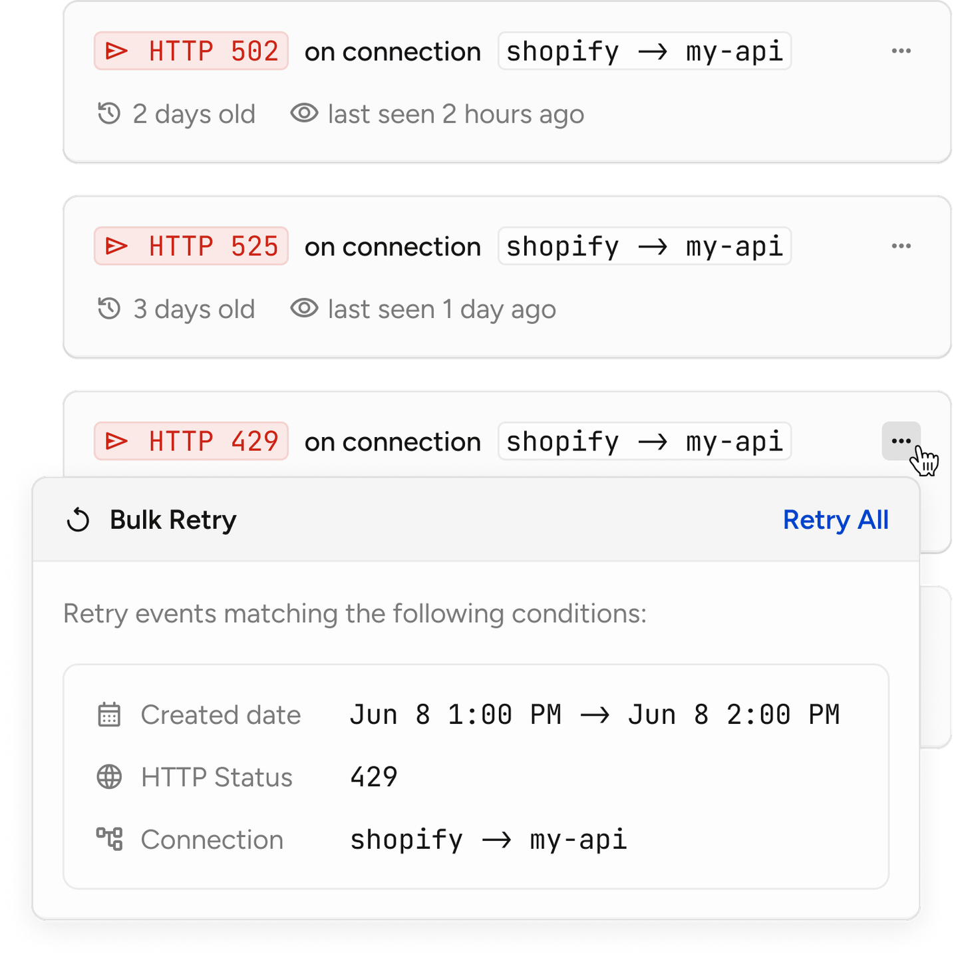The height and width of the screenshot is (960, 958).
Task: Click the calendar icon beside Created date
Action: [x=109, y=715]
